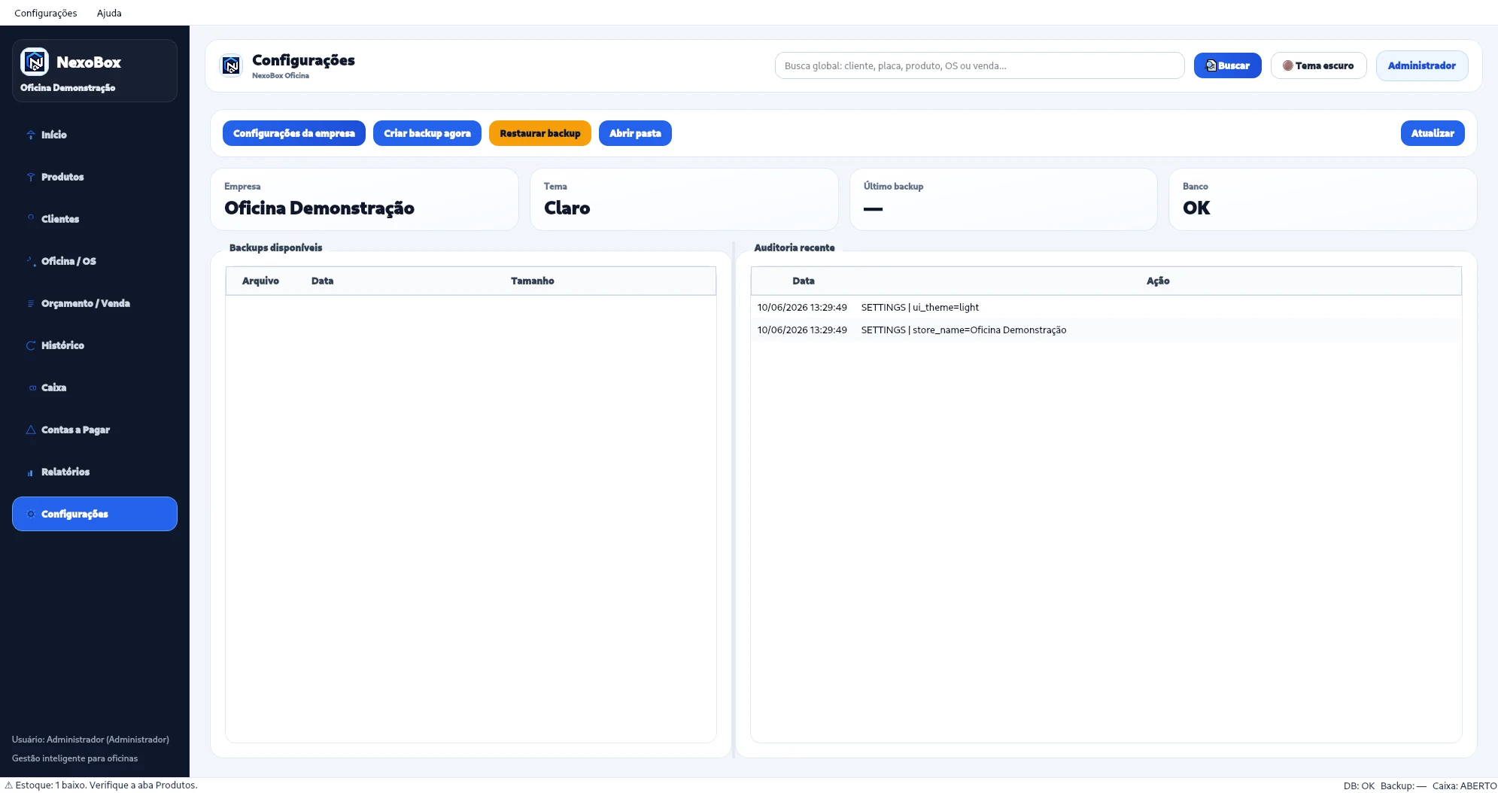Open the Configurações menu in the menu bar

tap(46, 13)
